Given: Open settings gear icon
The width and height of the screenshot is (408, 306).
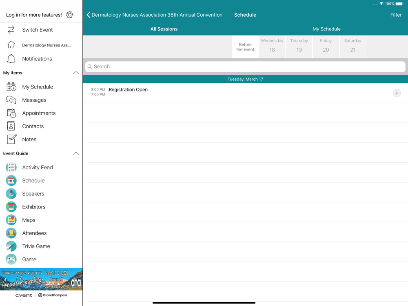Looking at the screenshot, I should pos(70,15).
